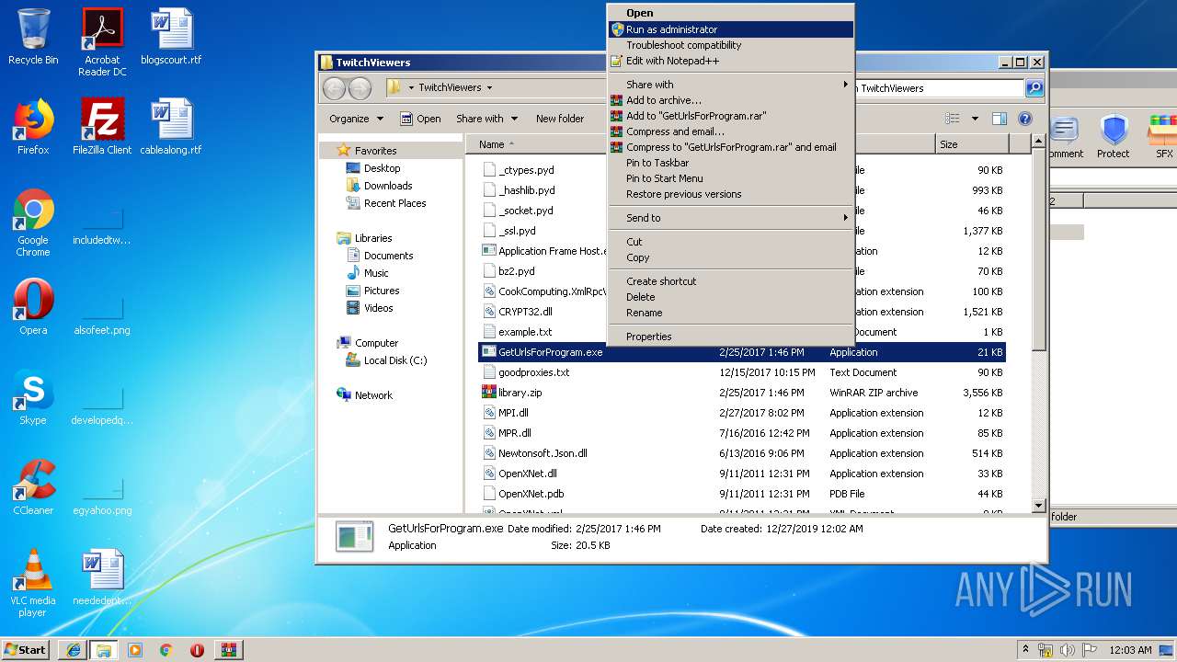1177x662 pixels.
Task: Open cablealong.rtf desktop file
Action: click(x=171, y=127)
